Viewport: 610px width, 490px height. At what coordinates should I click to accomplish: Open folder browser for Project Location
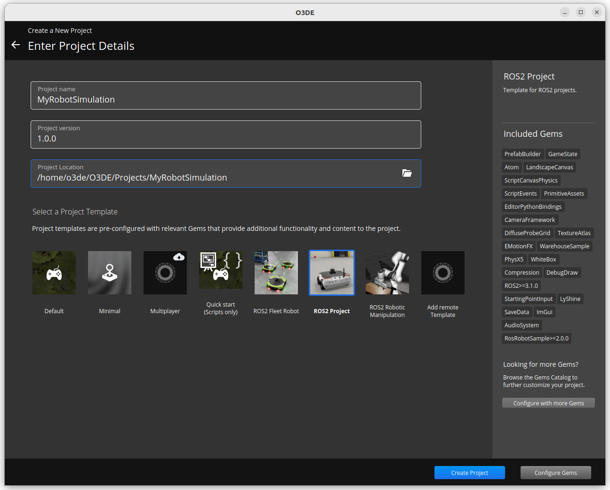coord(407,173)
